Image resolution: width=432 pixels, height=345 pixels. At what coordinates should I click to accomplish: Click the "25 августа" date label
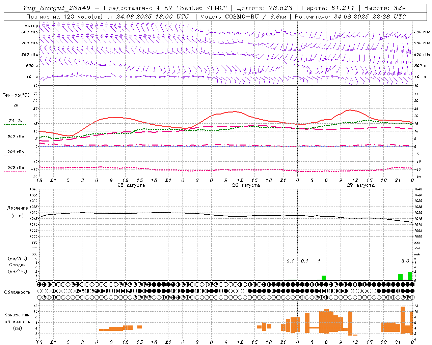click(x=131, y=185)
